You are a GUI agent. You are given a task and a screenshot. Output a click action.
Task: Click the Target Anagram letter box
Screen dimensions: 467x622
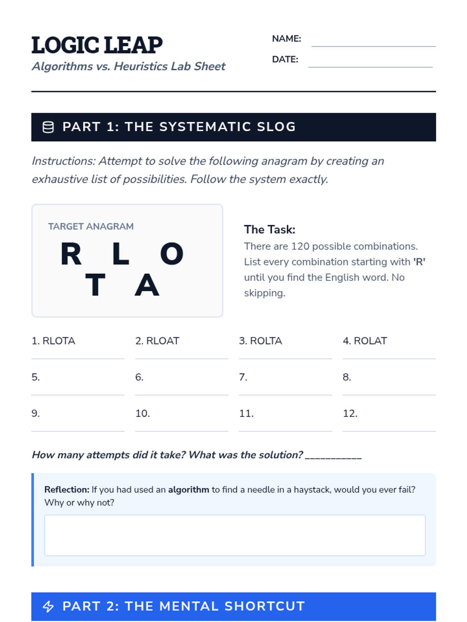127,260
